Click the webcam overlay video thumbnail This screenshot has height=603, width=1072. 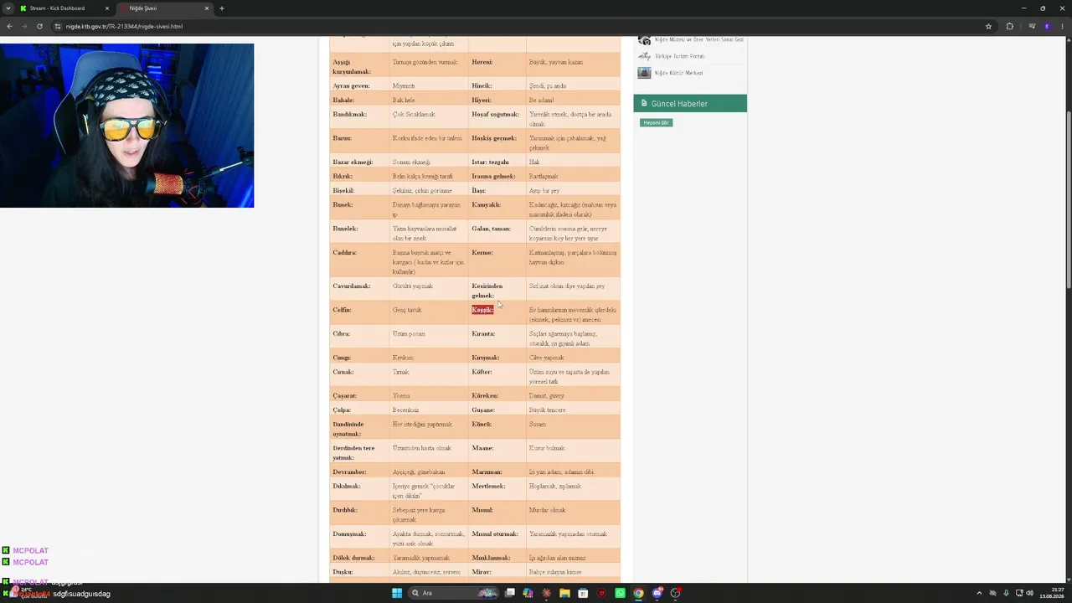pyautogui.click(x=126, y=126)
